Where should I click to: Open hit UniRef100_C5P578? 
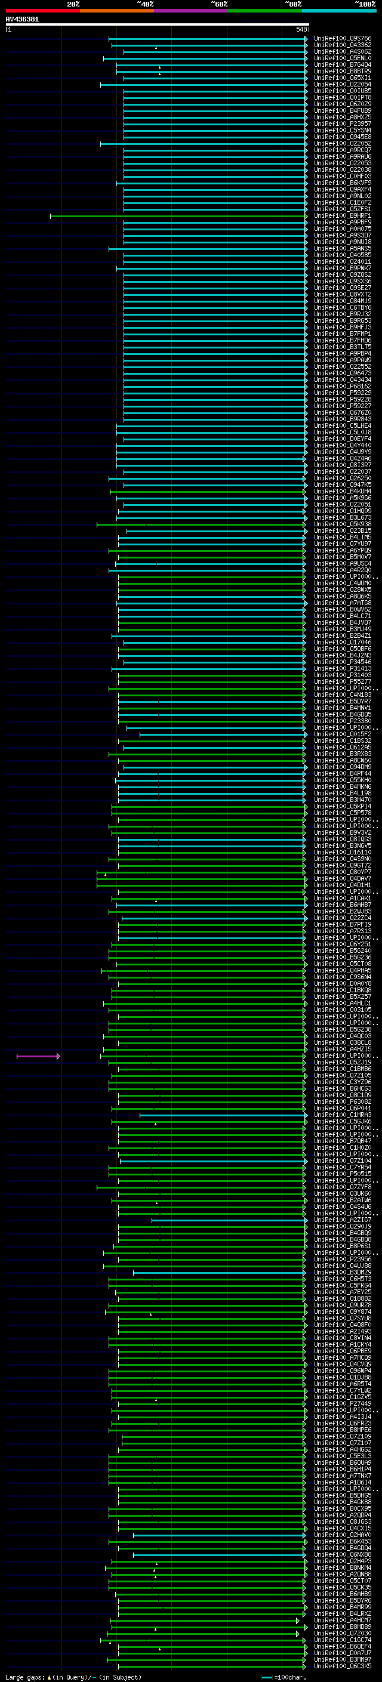point(343,813)
